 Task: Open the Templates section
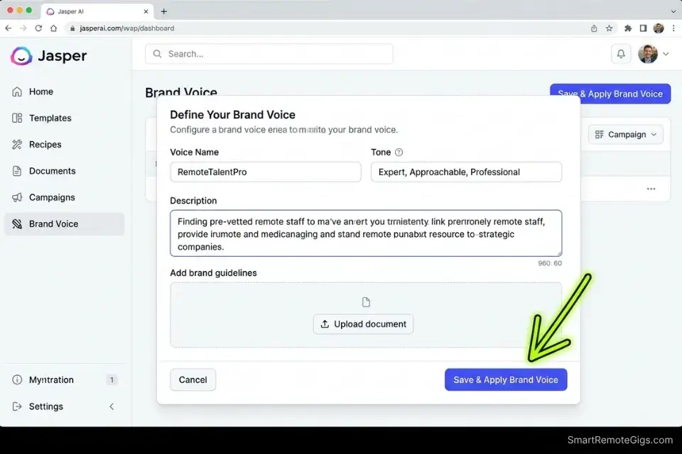click(x=50, y=118)
